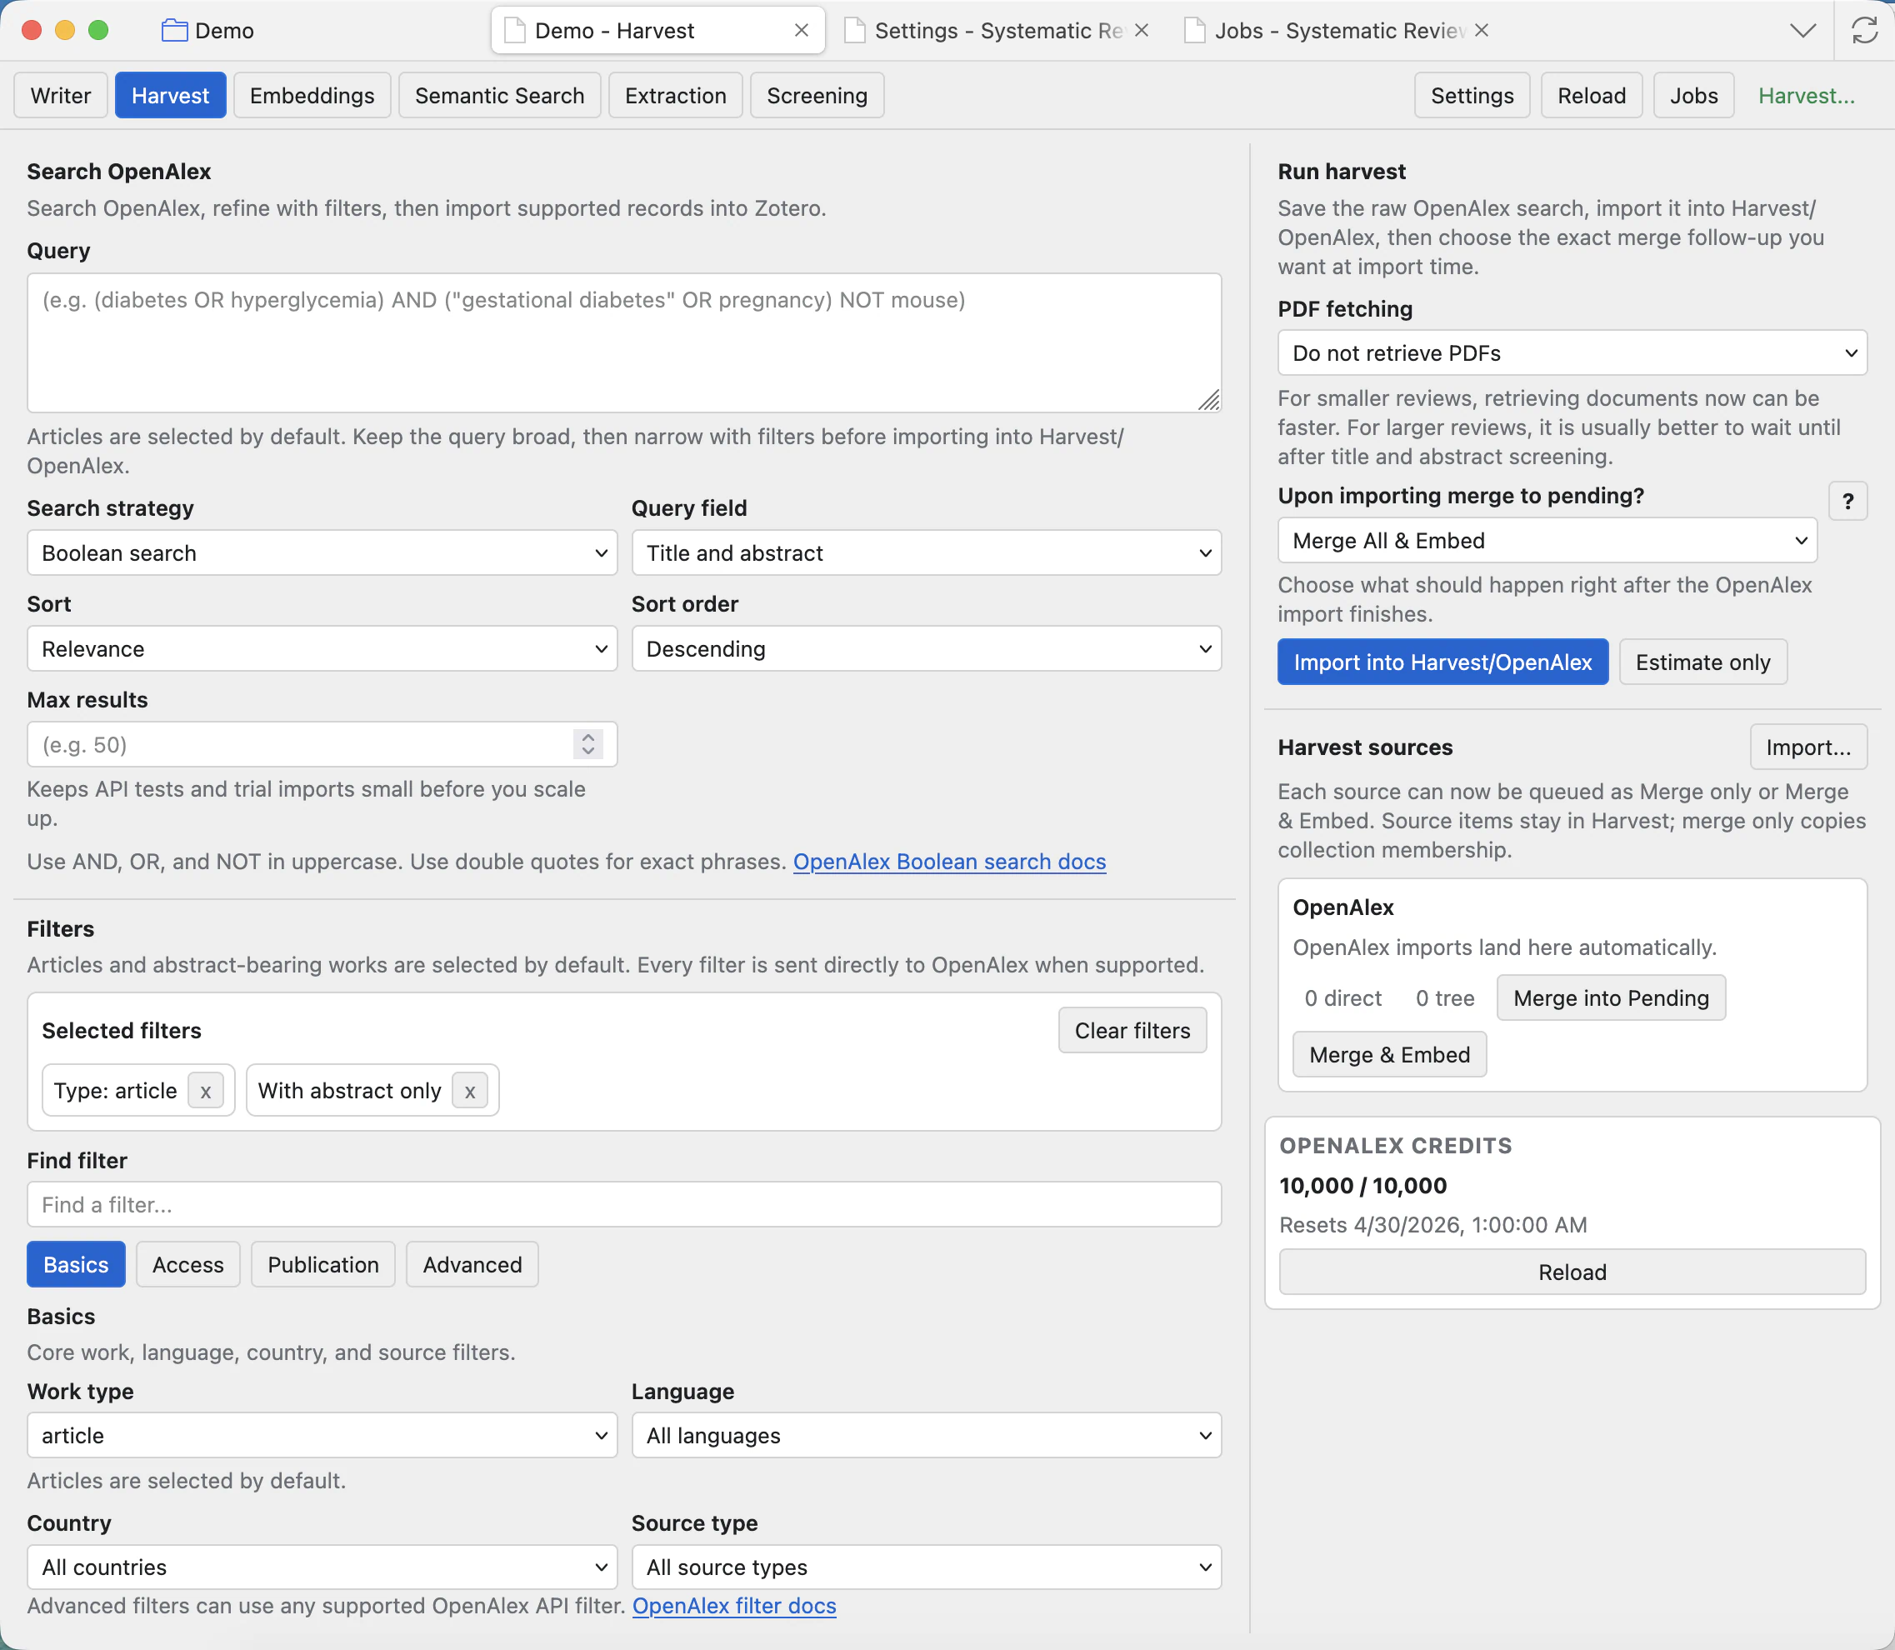The width and height of the screenshot is (1895, 1650).
Task: Click the 10,000 / 10,000 credits value
Action: 1362,1186
